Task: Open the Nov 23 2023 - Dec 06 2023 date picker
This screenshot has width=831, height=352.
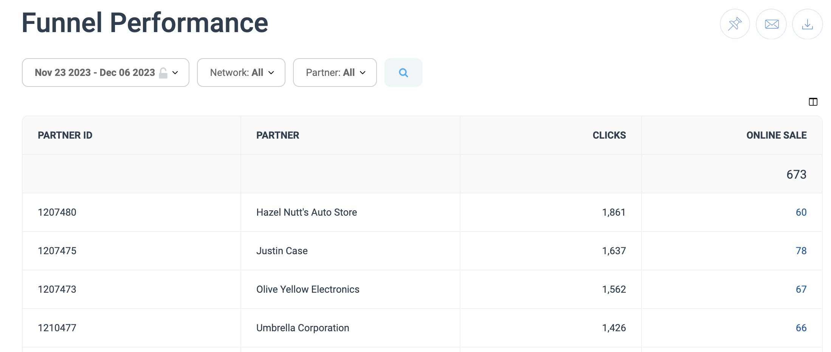Action: click(105, 73)
